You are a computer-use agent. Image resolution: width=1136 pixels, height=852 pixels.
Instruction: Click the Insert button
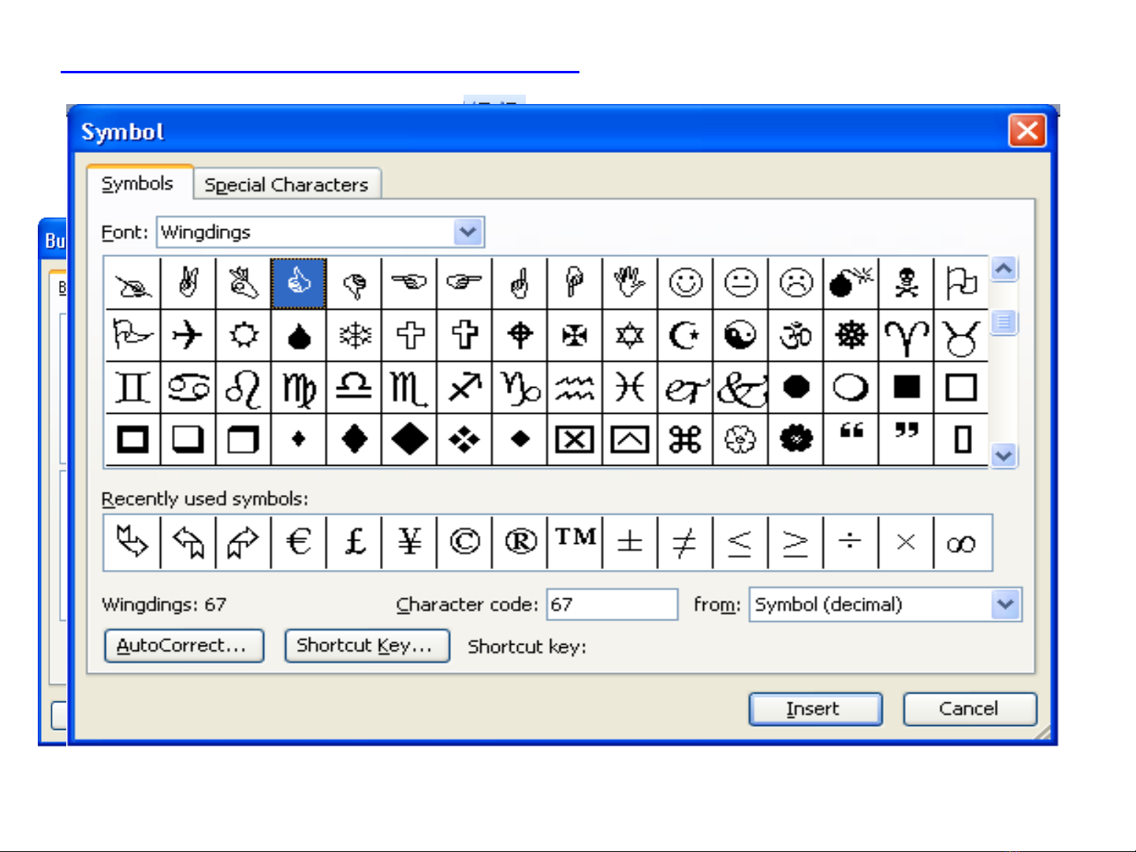(x=814, y=709)
